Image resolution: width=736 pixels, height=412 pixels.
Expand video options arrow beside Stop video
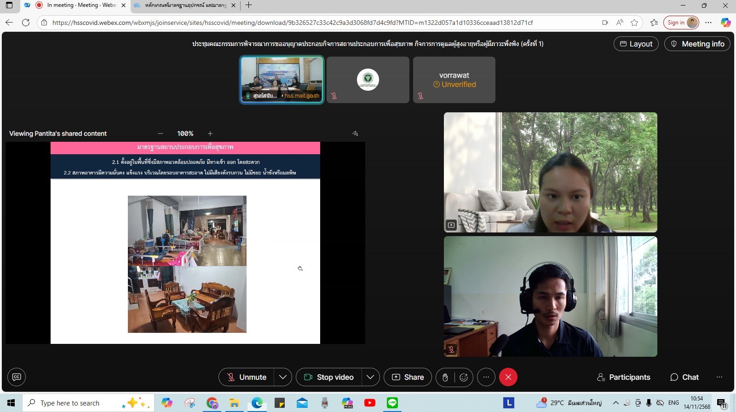370,377
